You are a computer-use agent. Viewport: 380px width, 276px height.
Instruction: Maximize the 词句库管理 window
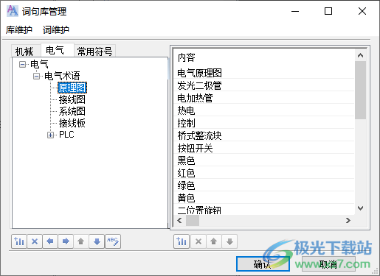pos(328,11)
